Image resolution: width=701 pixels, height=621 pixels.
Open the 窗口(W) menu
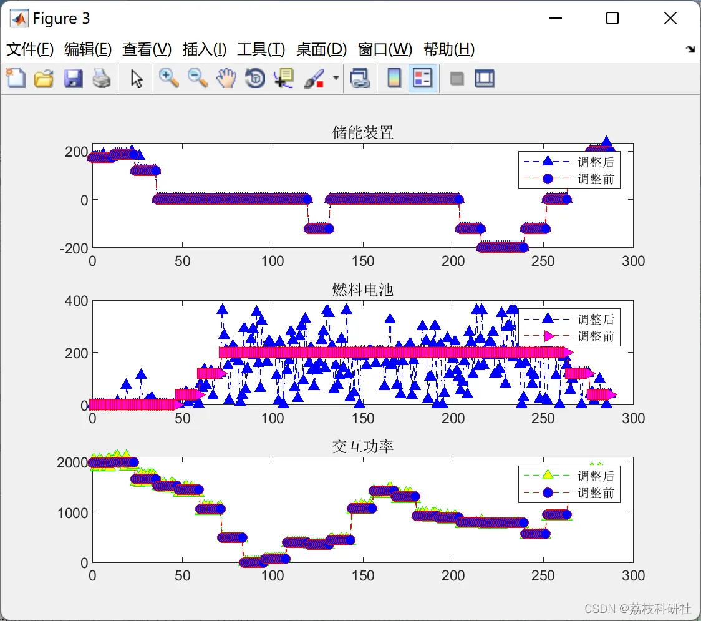[385, 49]
